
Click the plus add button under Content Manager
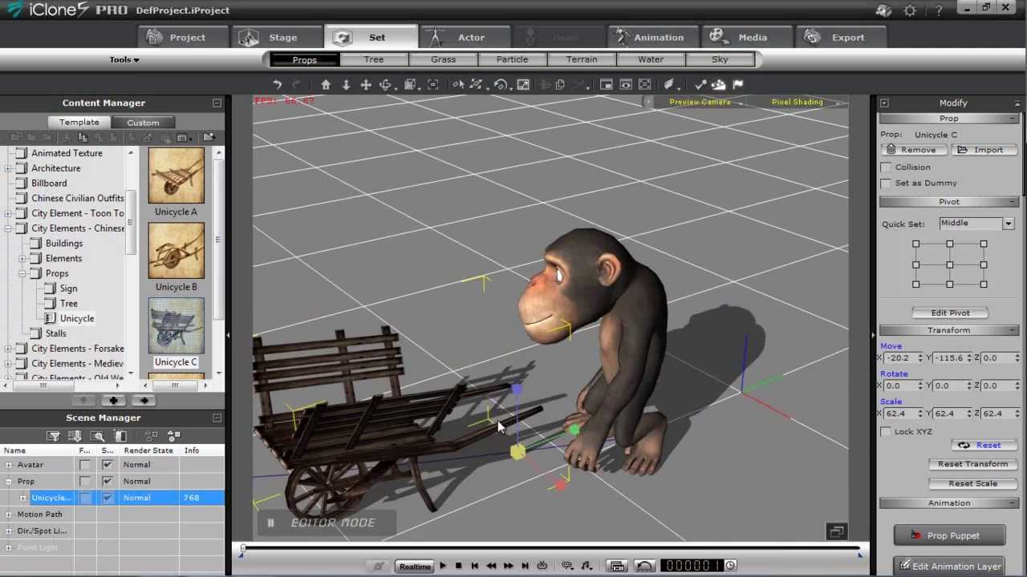coord(113,400)
